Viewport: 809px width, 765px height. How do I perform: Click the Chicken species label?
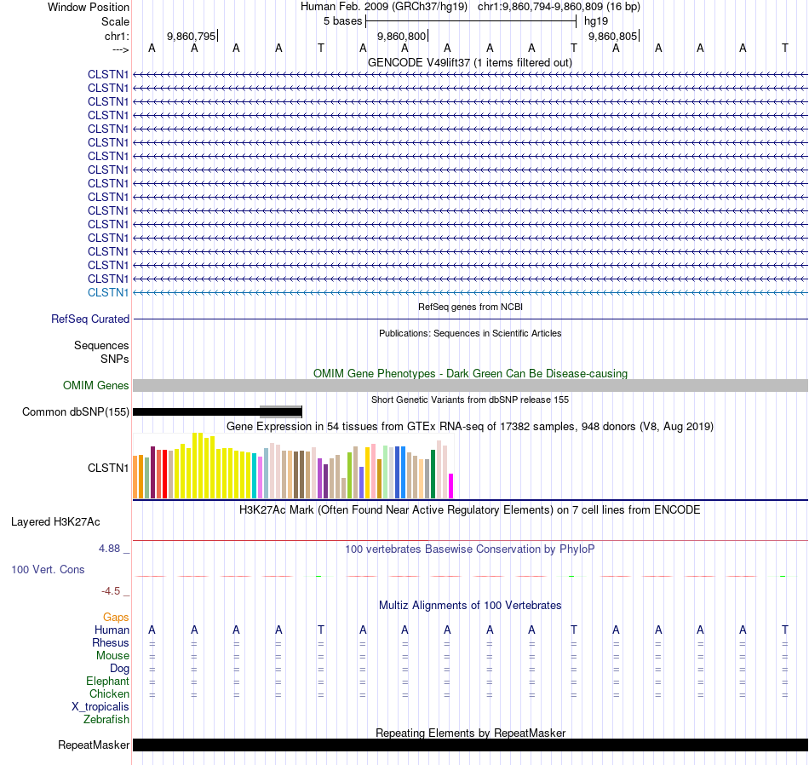(x=109, y=693)
